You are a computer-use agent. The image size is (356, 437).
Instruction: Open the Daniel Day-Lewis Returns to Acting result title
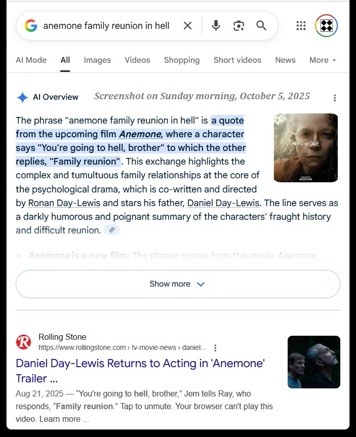140,371
